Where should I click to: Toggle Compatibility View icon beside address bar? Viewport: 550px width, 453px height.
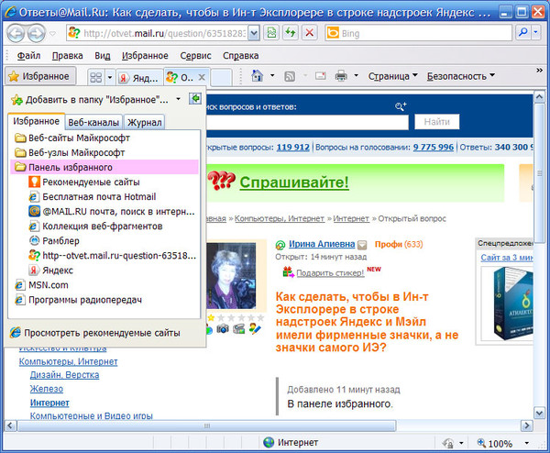point(271,33)
